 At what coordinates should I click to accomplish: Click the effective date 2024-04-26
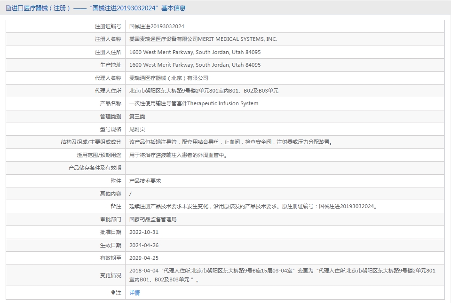144,245
